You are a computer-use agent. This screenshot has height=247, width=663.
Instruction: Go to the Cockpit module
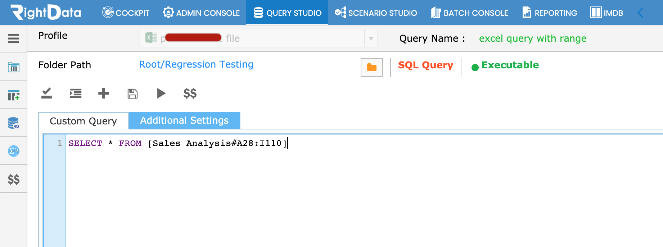tap(126, 13)
